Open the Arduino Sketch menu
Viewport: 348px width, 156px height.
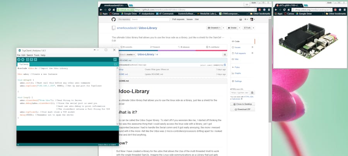tap(30, 55)
